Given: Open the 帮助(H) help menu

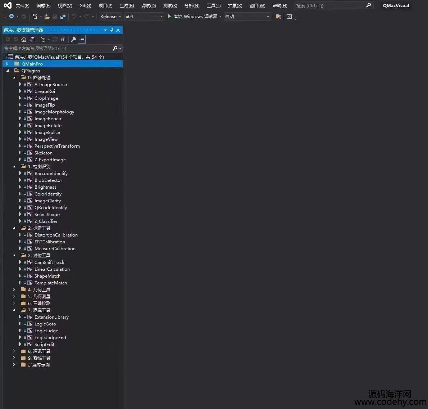Looking at the screenshot, I should [x=280, y=6].
